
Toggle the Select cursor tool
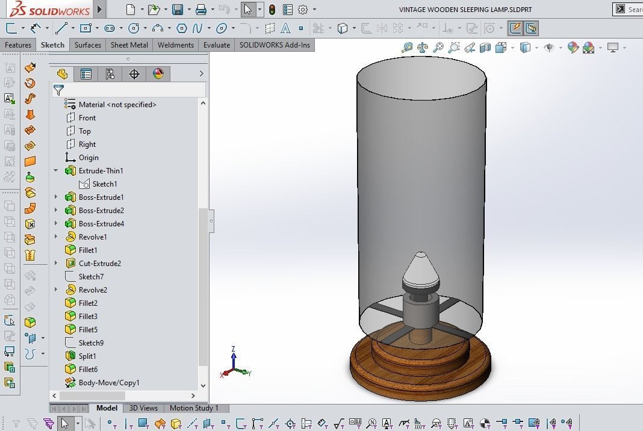[247, 10]
